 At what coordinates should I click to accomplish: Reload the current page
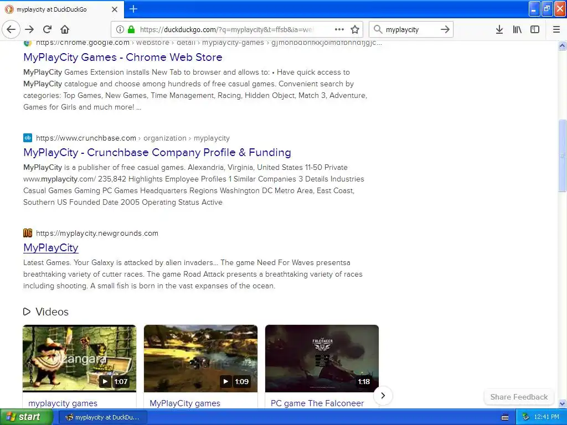pyautogui.click(x=47, y=29)
